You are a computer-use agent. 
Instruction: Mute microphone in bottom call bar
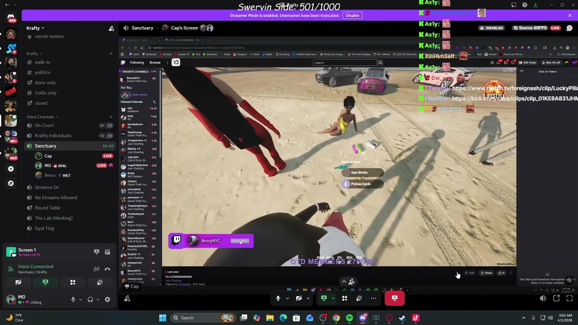point(278,298)
